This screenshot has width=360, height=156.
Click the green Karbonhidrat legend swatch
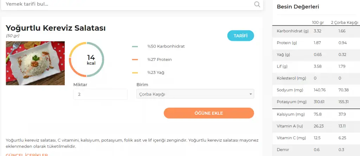(x=135, y=47)
